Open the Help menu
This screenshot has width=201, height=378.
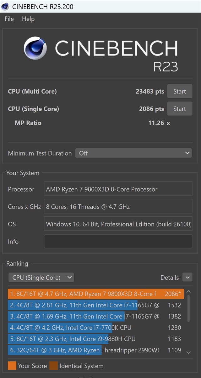(x=28, y=19)
